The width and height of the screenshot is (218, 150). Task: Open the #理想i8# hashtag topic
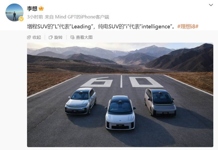tap(188, 26)
